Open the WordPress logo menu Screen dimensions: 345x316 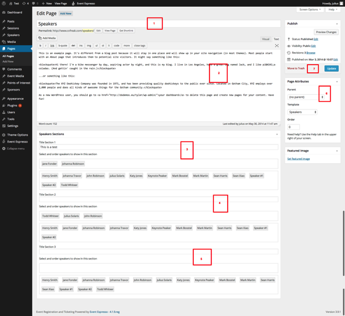pos(4,3)
